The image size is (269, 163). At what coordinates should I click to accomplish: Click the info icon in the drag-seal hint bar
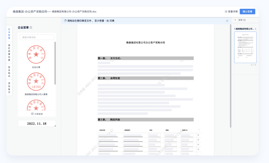click(65, 21)
